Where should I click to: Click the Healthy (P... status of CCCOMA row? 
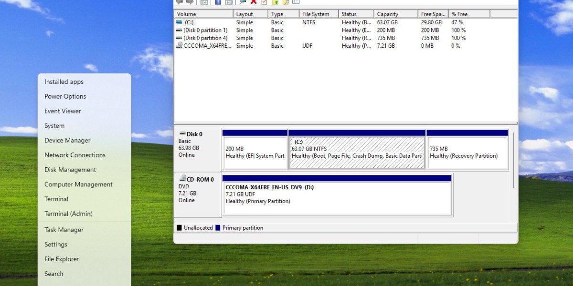(356, 46)
